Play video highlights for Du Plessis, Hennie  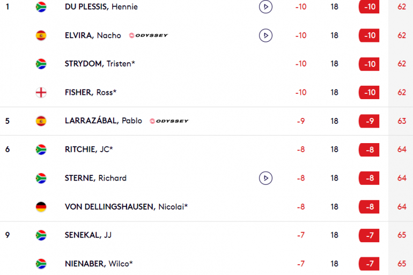click(265, 7)
